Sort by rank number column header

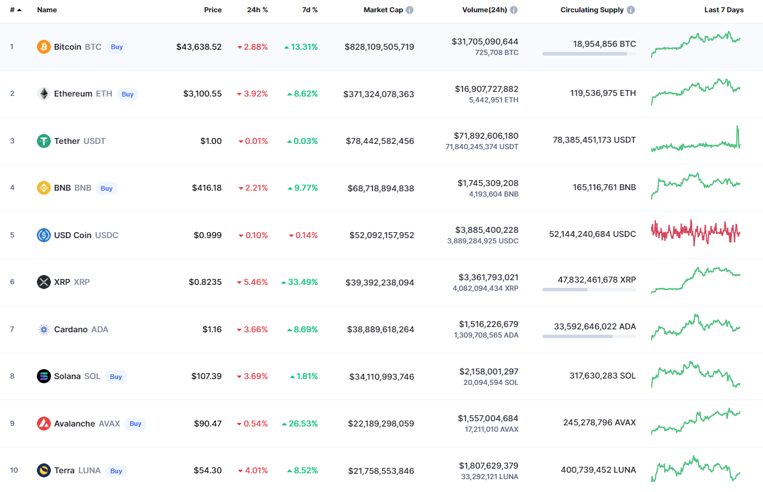point(14,10)
